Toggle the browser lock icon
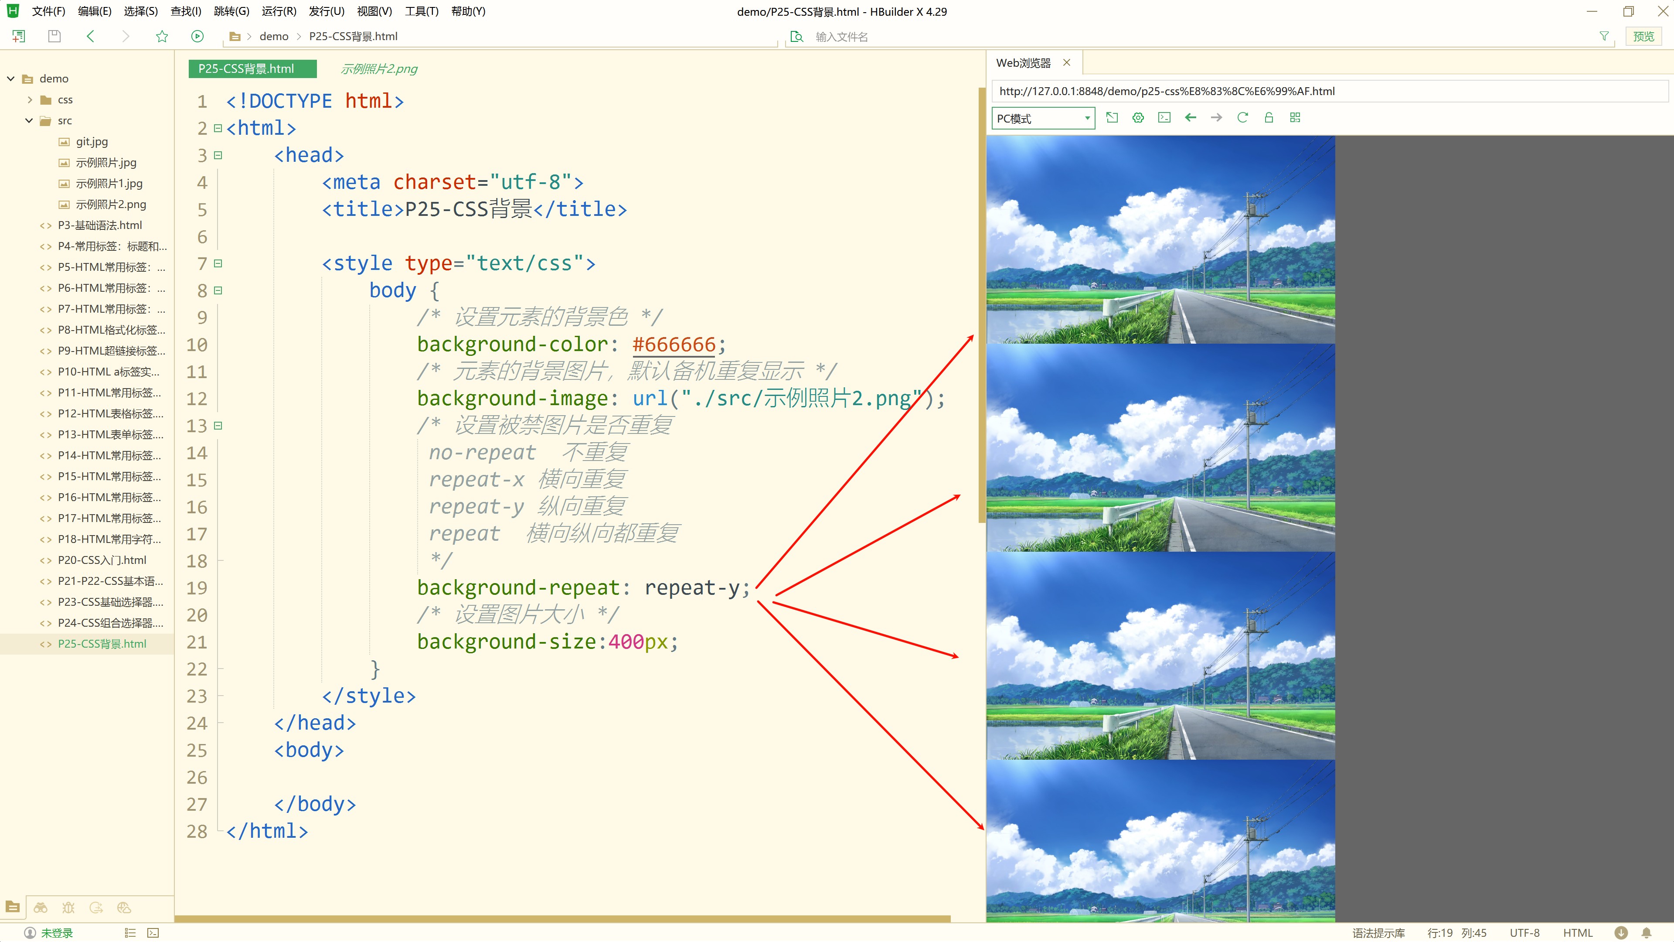Screen dimensions: 1674x942 click(x=1269, y=118)
